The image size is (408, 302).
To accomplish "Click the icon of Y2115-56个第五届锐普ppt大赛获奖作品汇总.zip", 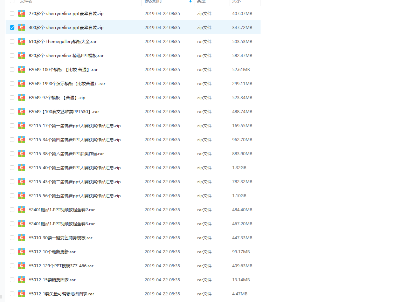I will pyautogui.click(x=22, y=196).
